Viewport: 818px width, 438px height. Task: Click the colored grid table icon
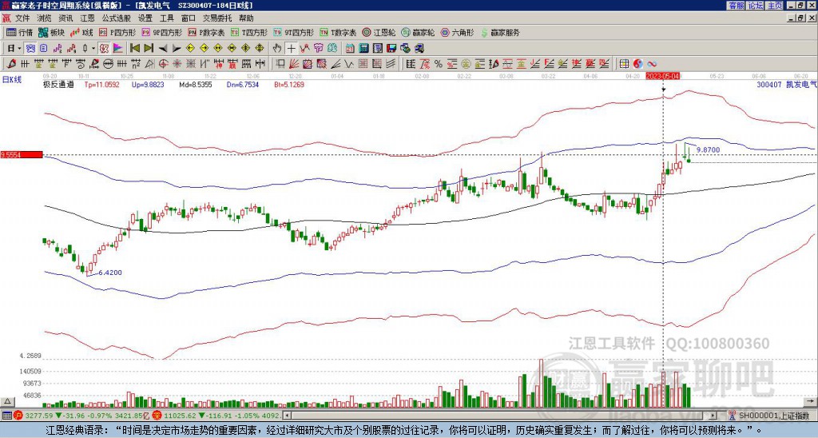click(x=624, y=64)
